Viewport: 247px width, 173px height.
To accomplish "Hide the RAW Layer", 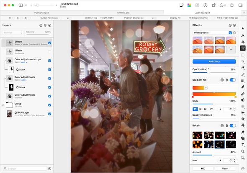I will (x=50, y=114).
